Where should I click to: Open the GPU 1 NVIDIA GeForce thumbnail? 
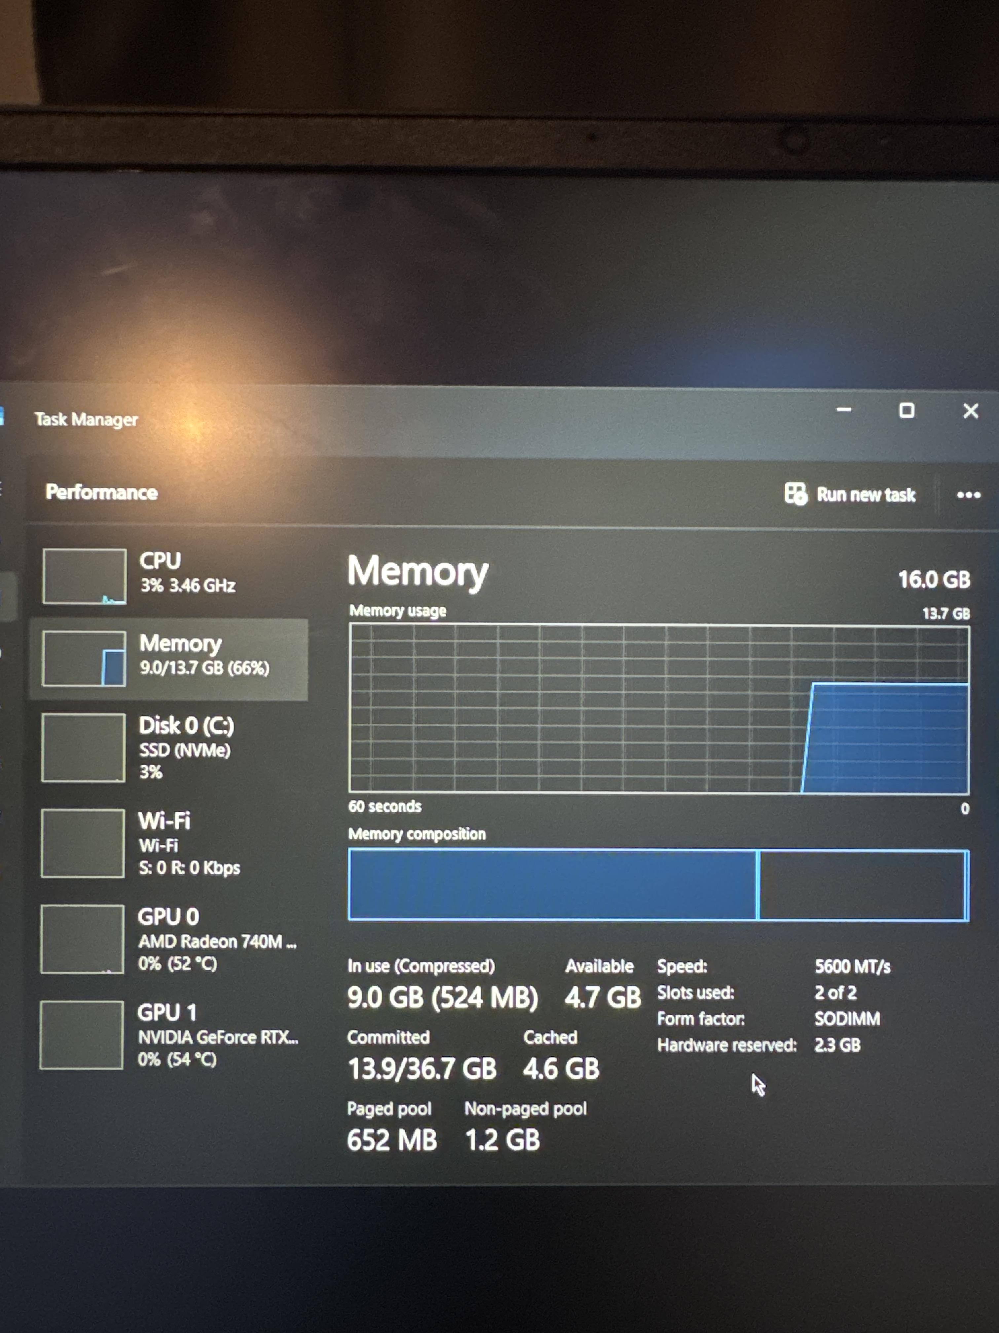81,1035
